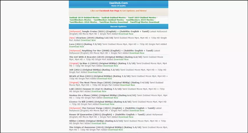Open The Origin of Awesome (2014) title
The image size is (248, 133).
105,127
